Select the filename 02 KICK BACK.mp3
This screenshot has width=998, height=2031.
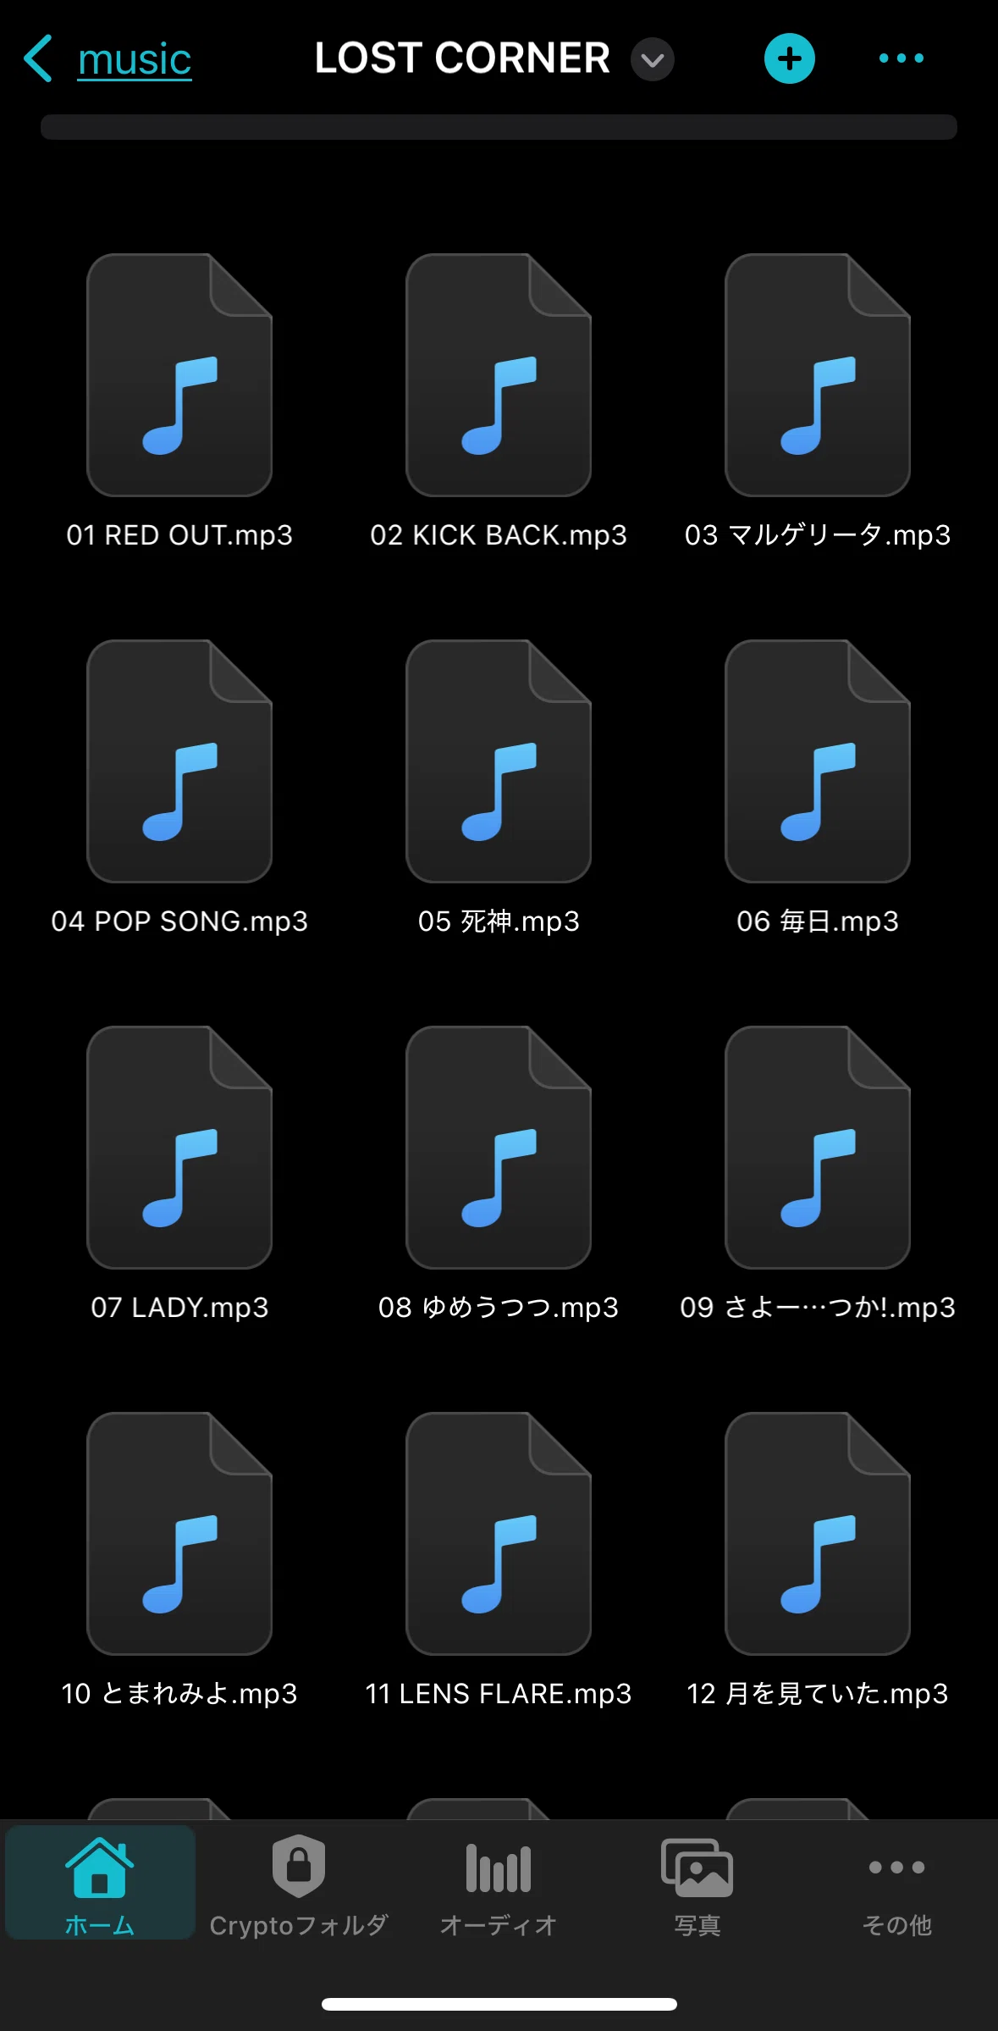[x=499, y=535]
